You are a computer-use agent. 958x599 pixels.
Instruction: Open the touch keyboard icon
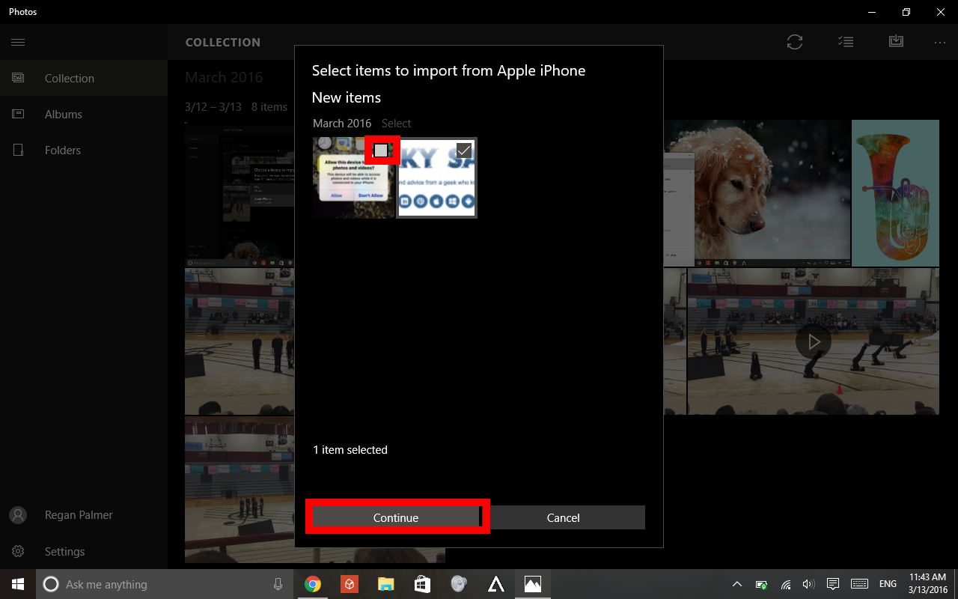(x=859, y=584)
